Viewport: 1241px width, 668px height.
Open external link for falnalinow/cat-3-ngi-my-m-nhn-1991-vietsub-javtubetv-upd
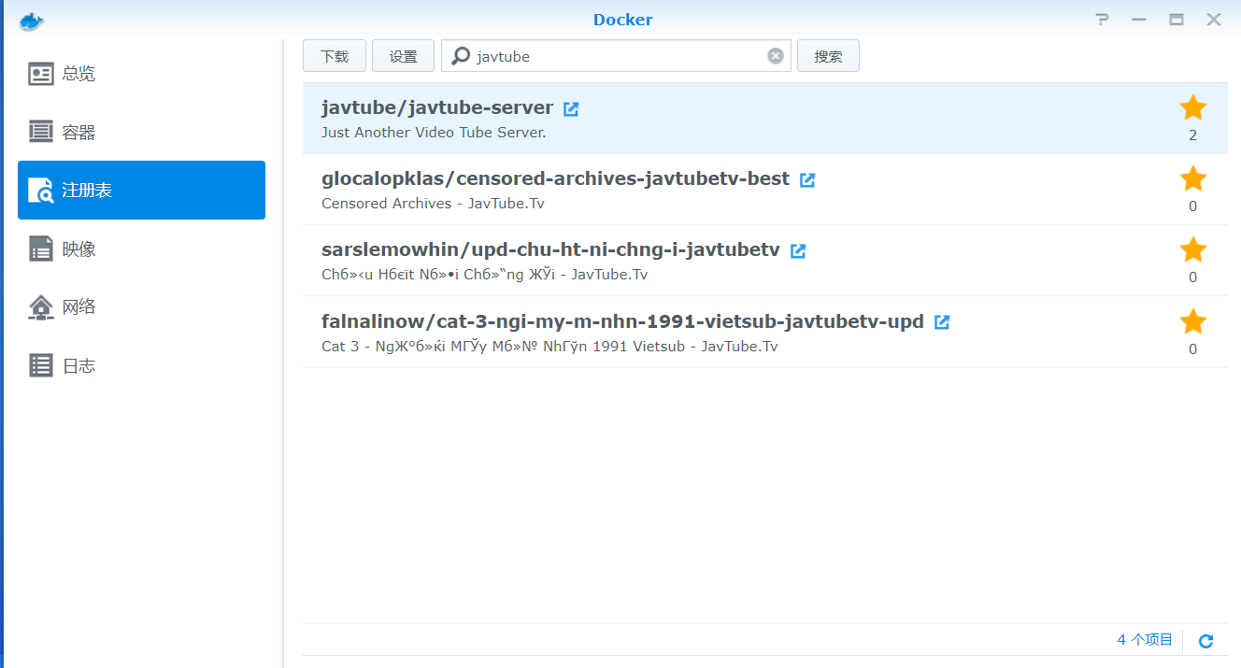(x=942, y=321)
